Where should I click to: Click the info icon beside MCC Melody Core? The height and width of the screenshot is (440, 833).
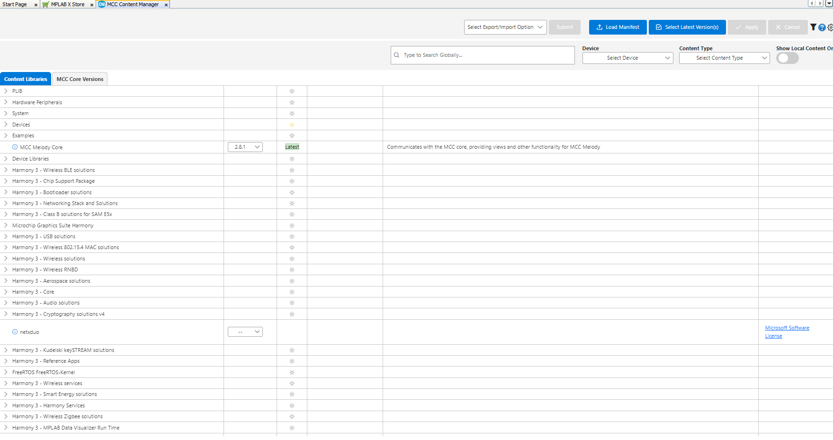[x=15, y=147]
